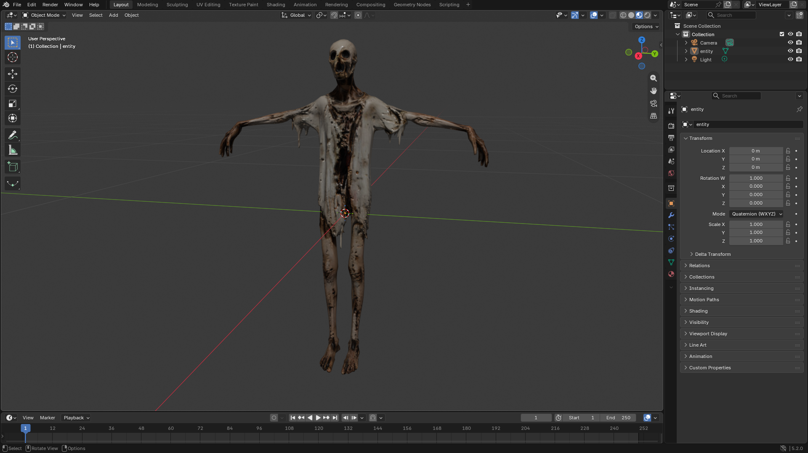
Task: Open the Physics properties tab
Action: [x=671, y=239]
